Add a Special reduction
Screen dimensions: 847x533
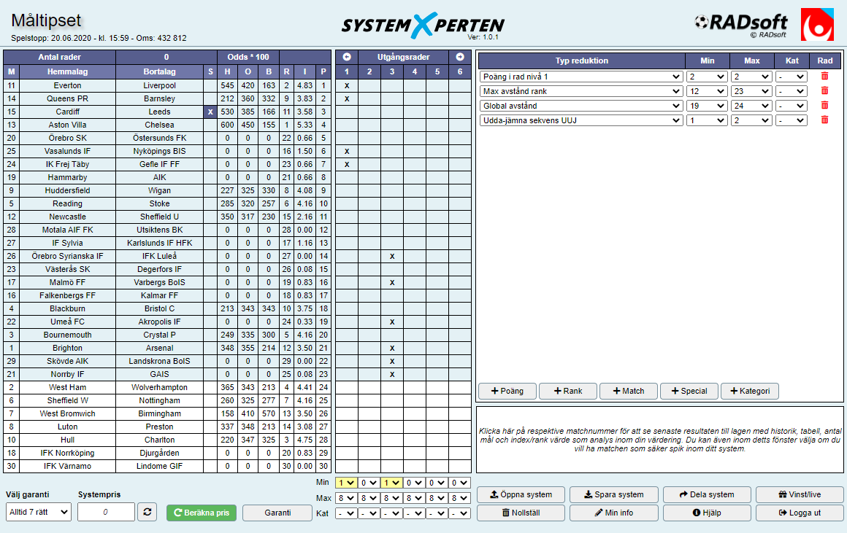coord(689,391)
